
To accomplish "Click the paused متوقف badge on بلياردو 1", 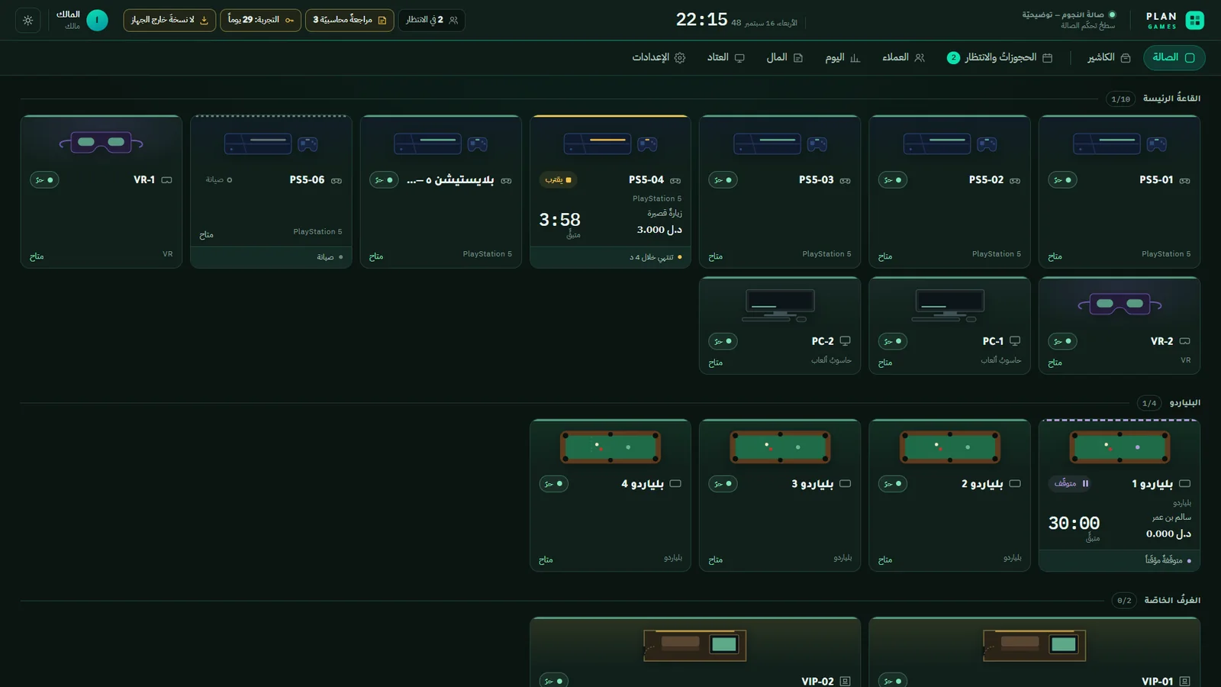I will (1071, 484).
